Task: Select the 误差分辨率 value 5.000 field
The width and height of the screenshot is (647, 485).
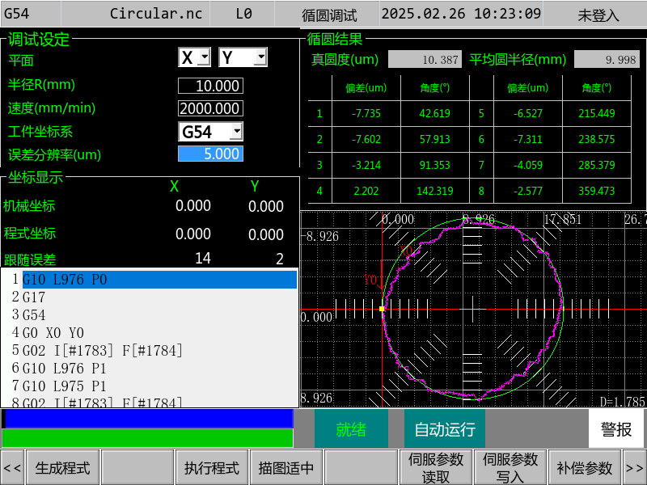Action: click(210, 154)
